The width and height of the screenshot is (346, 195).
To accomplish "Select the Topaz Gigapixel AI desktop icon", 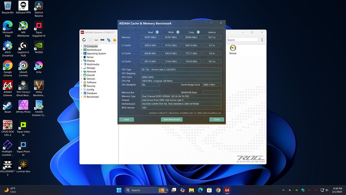I will (x=39, y=29).
